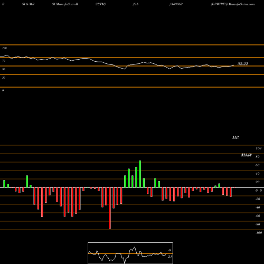Select the tallest green histogram bar

pyautogui.click(x=140, y=174)
